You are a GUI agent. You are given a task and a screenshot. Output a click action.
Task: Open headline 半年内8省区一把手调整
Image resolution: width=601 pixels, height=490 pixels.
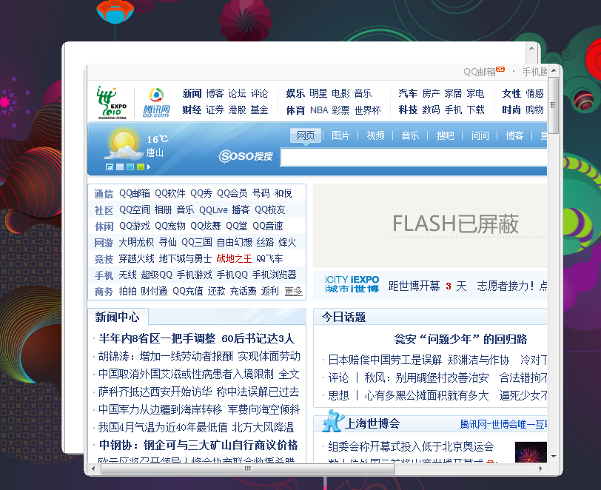pos(157,338)
